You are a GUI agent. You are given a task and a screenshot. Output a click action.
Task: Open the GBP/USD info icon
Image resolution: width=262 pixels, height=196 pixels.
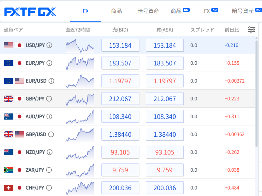pos(51,134)
